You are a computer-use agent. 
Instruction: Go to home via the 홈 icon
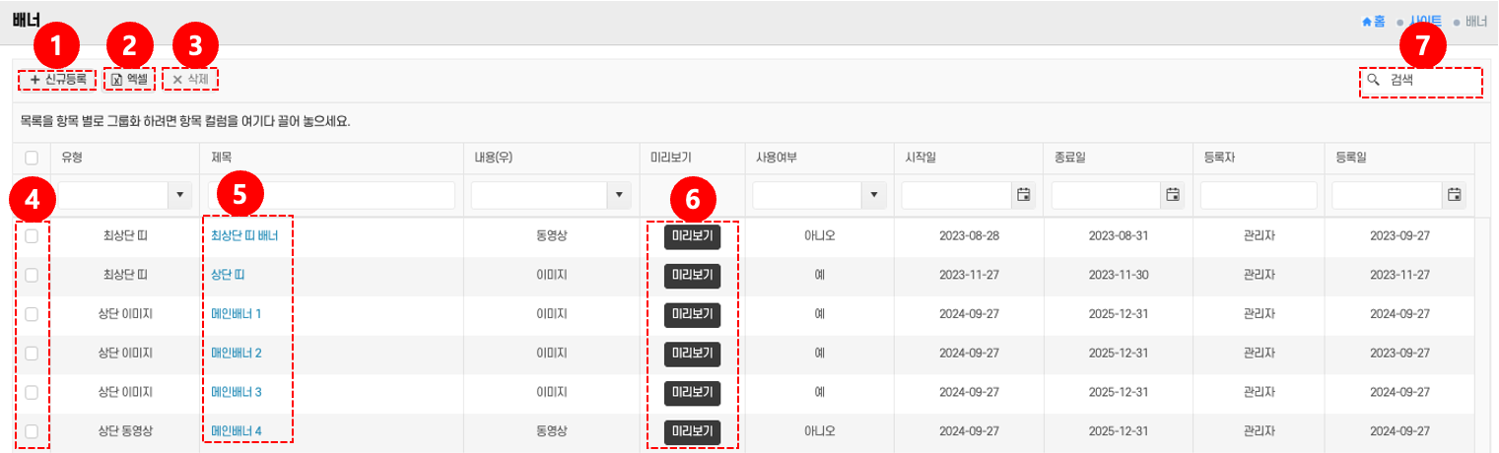[x=1367, y=21]
